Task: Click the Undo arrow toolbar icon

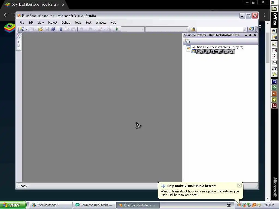Action: tap(81, 29)
